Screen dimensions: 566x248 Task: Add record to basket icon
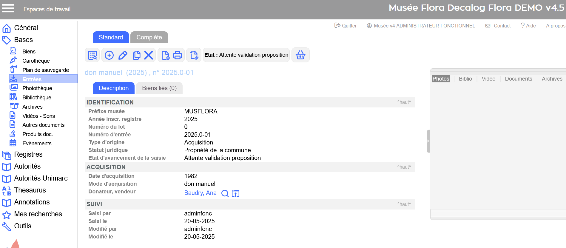click(x=300, y=55)
